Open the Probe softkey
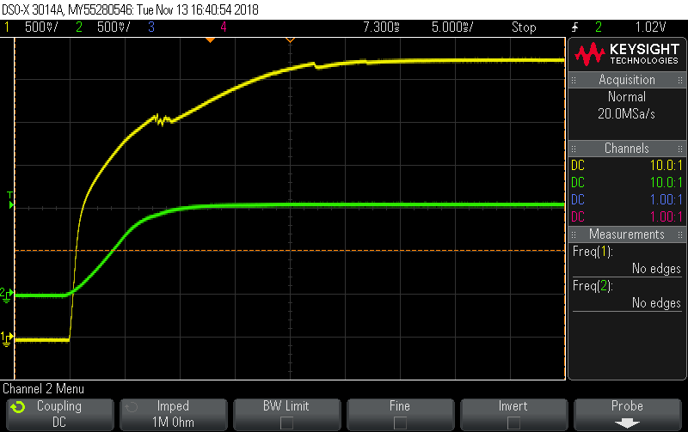 tap(628, 414)
